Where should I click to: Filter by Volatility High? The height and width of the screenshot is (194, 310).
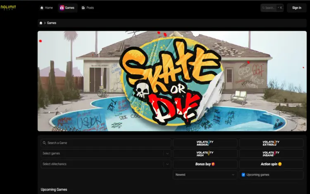pos(205,153)
